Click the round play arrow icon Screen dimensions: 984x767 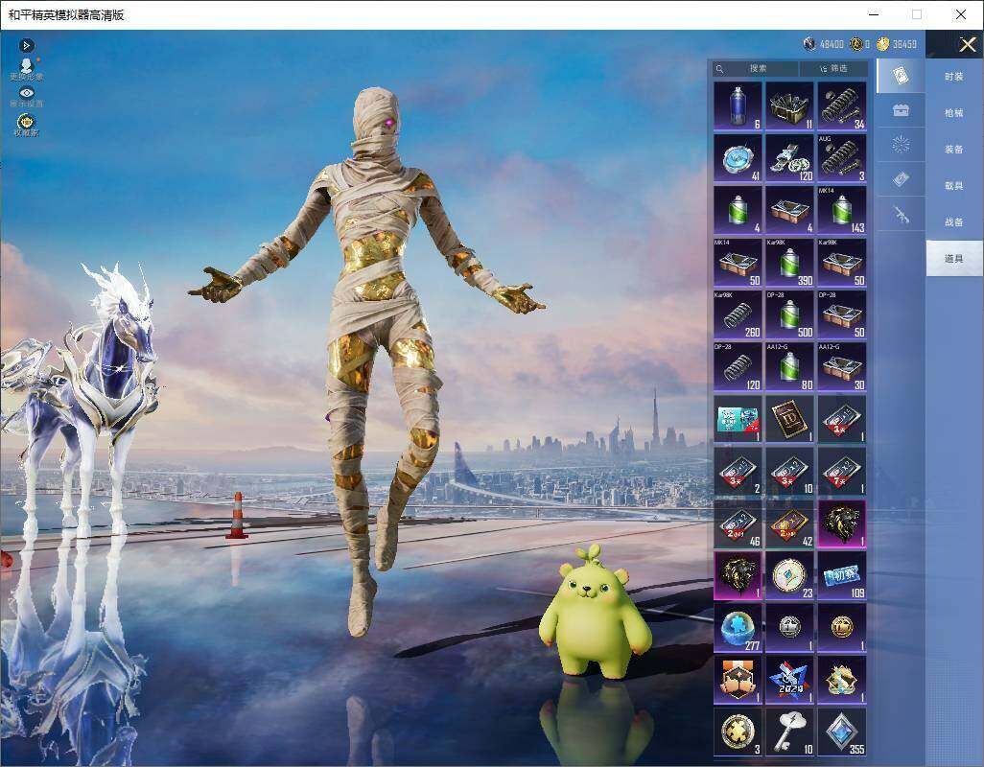[26, 45]
